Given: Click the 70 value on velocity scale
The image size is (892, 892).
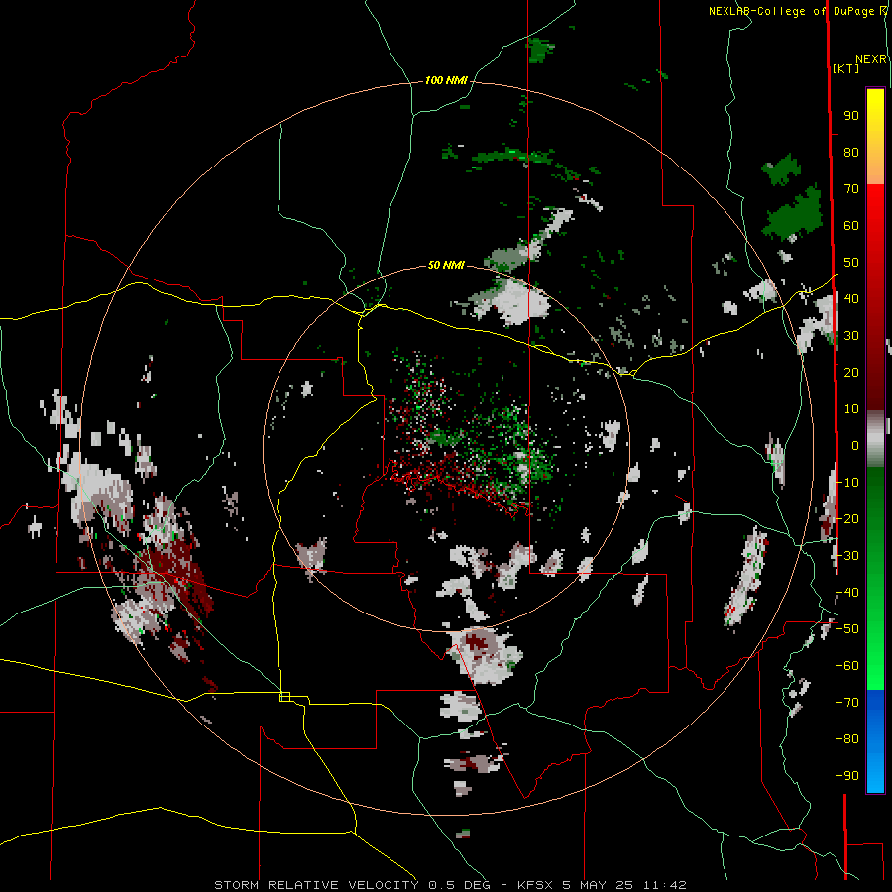Looking at the screenshot, I should pos(851,189).
